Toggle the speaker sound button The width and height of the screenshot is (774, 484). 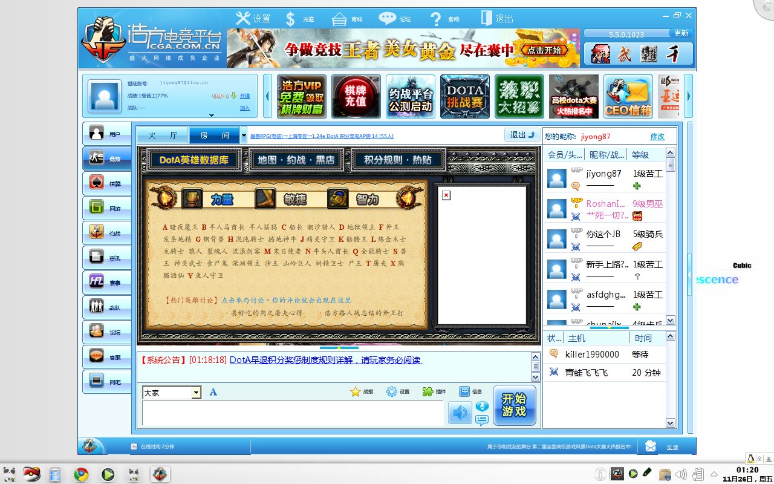pos(460,413)
